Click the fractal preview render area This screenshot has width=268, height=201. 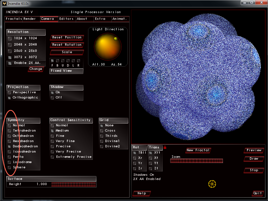[198, 77]
